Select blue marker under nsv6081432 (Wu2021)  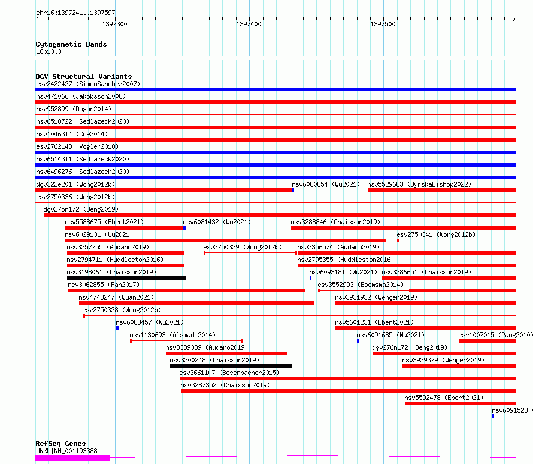184,228
